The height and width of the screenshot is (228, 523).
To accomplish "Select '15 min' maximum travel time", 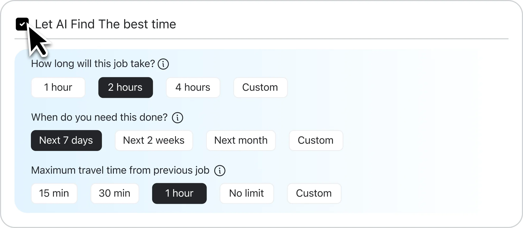I will pos(54,193).
